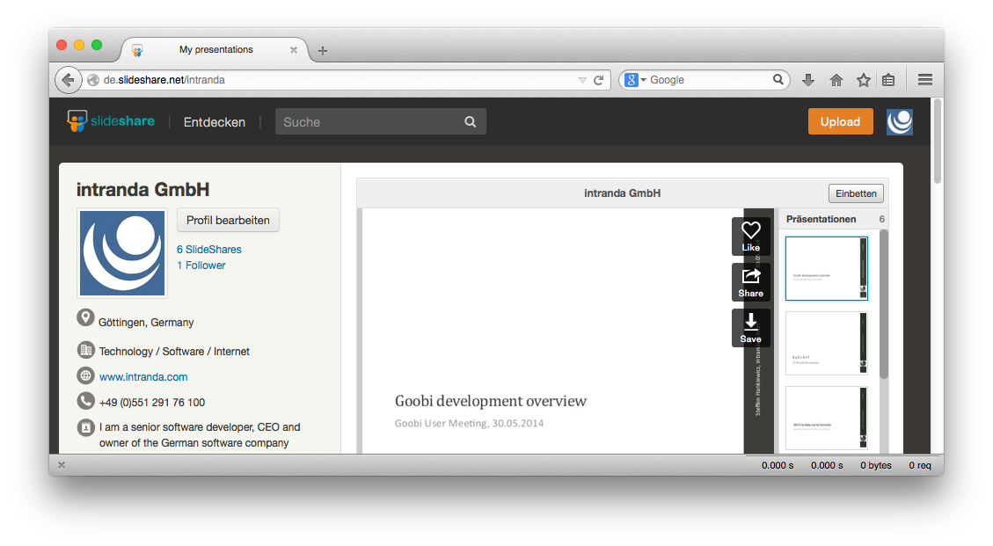Image resolution: width=993 pixels, height=546 pixels.
Task: Submit search with the Suche magnifier icon
Action: (x=470, y=121)
